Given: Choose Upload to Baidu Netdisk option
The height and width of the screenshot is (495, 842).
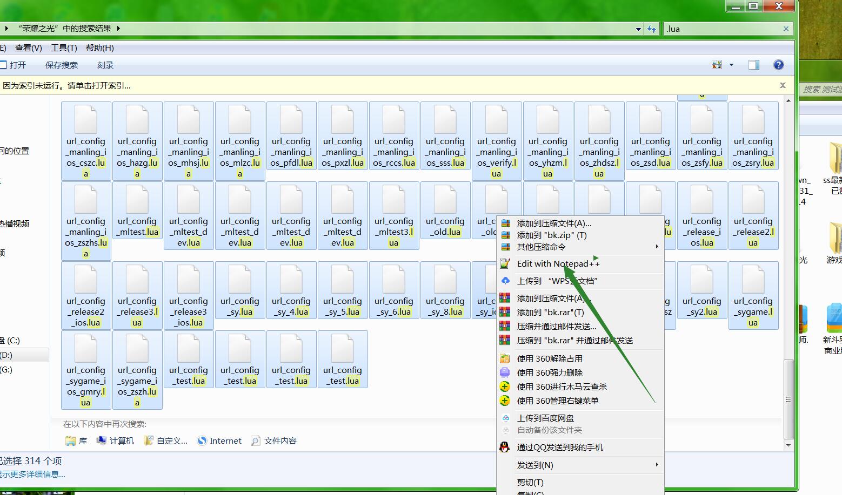Looking at the screenshot, I should 545,418.
